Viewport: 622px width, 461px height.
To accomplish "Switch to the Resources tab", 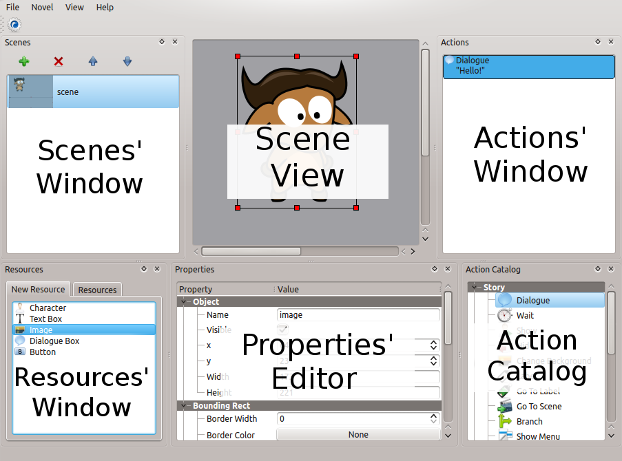I will coord(97,290).
